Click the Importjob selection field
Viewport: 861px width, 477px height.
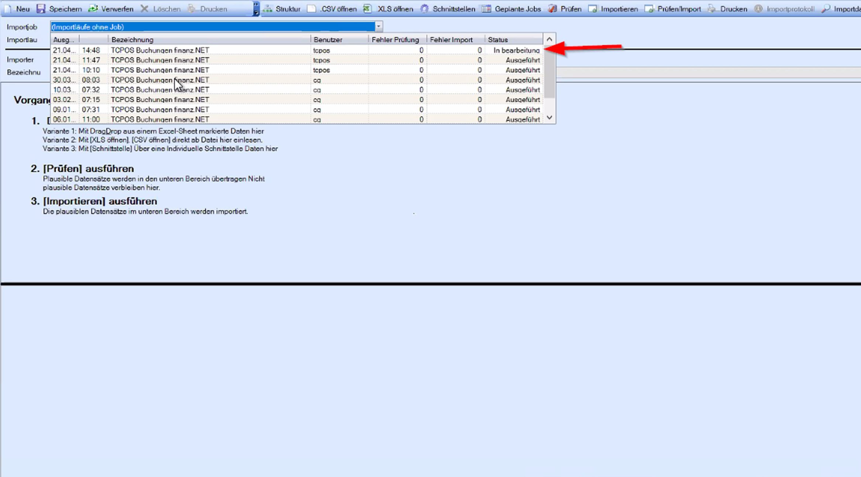[x=212, y=27]
